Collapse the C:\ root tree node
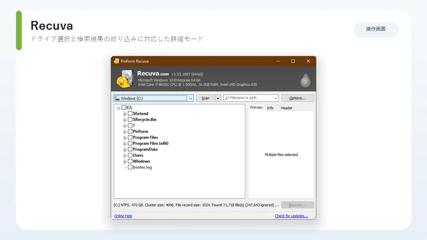 pyautogui.click(x=118, y=108)
